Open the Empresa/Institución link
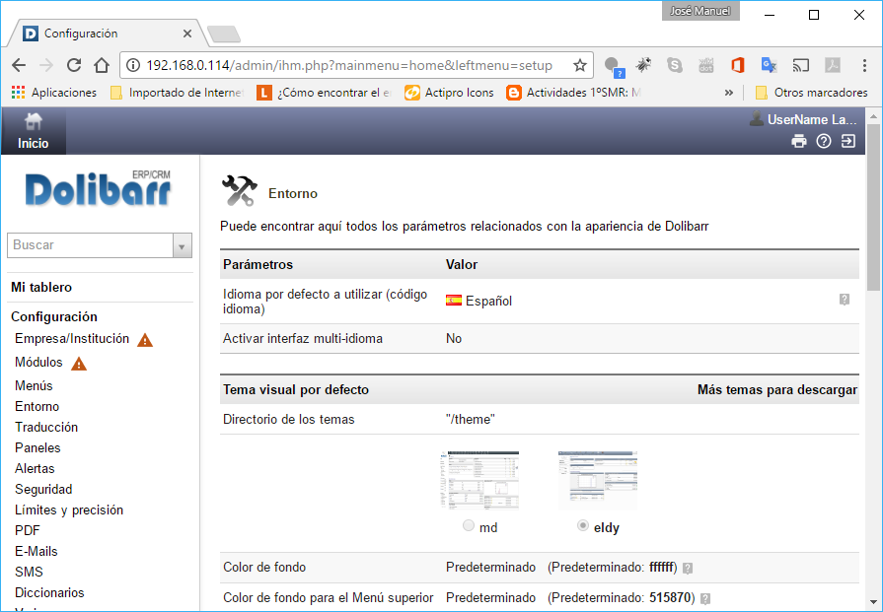 coord(72,338)
